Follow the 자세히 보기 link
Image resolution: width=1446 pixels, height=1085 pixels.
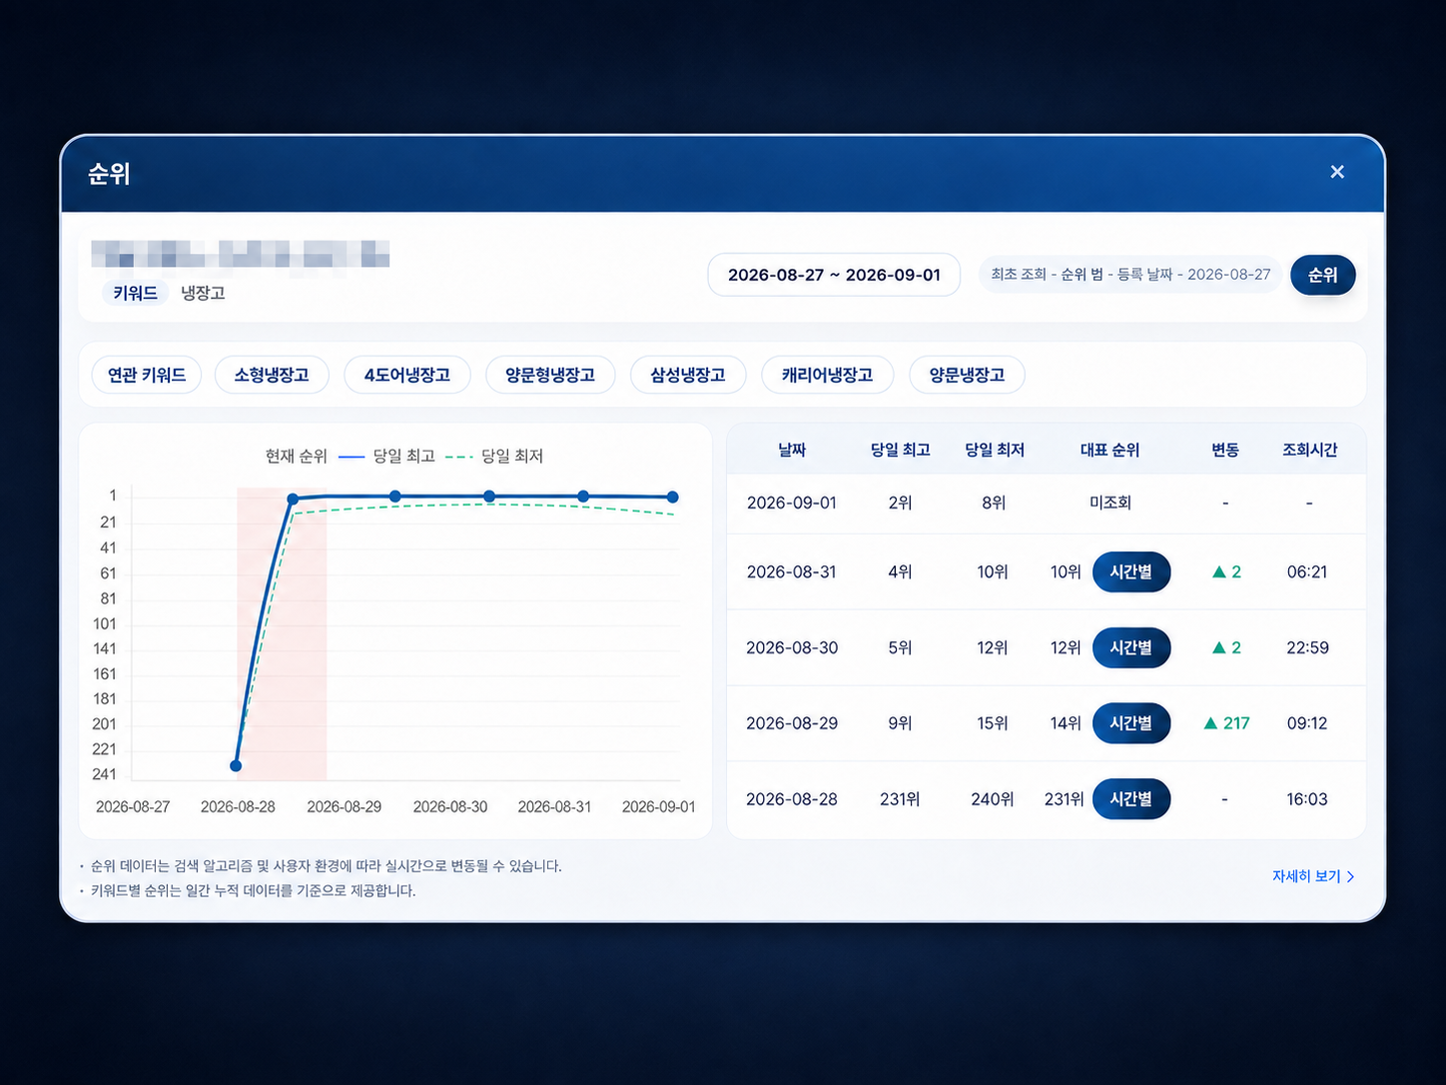(x=1313, y=876)
